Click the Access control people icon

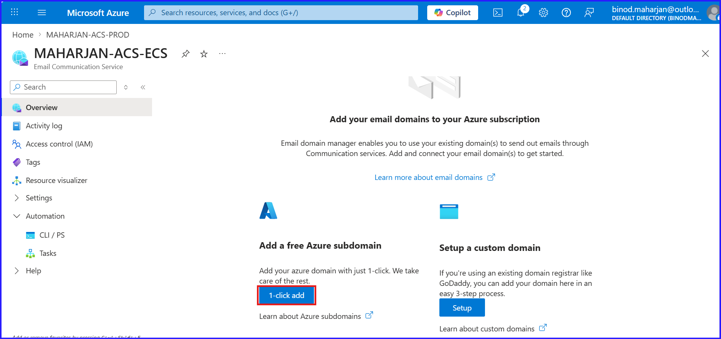pyautogui.click(x=17, y=144)
